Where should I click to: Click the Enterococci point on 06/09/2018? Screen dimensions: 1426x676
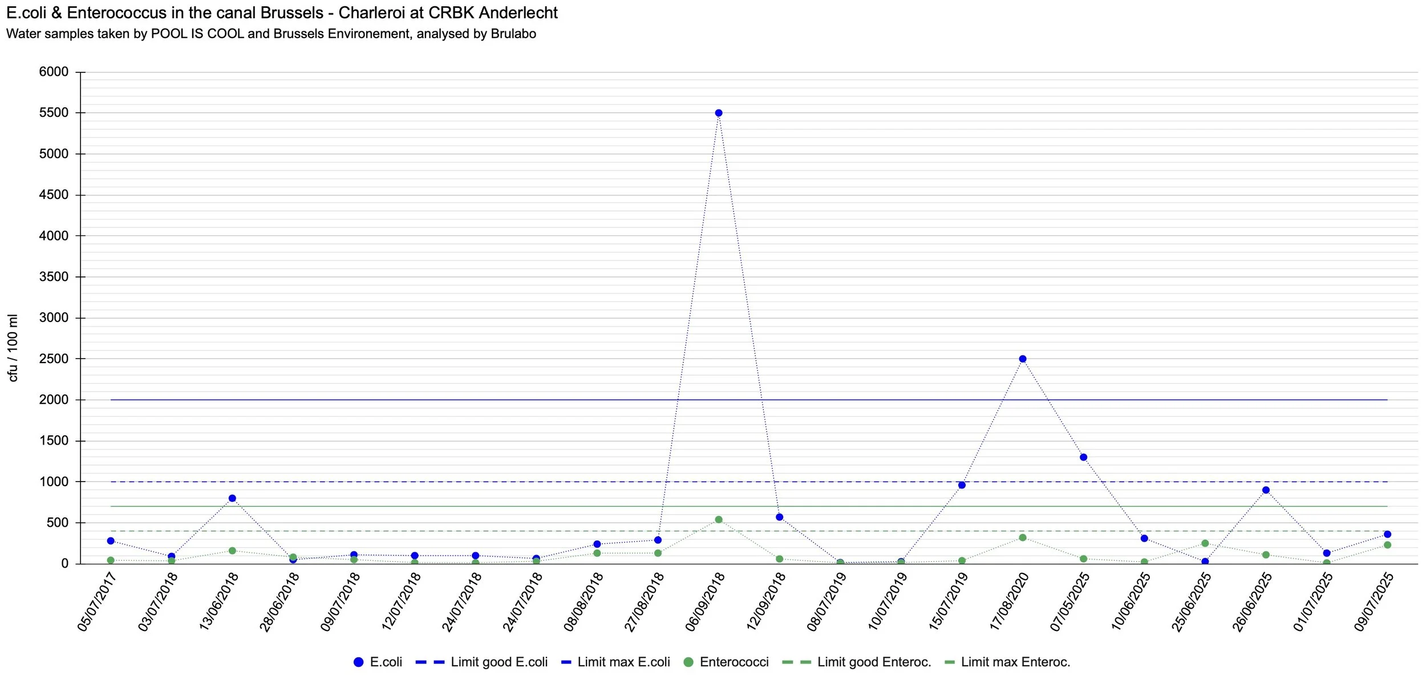pyautogui.click(x=719, y=519)
